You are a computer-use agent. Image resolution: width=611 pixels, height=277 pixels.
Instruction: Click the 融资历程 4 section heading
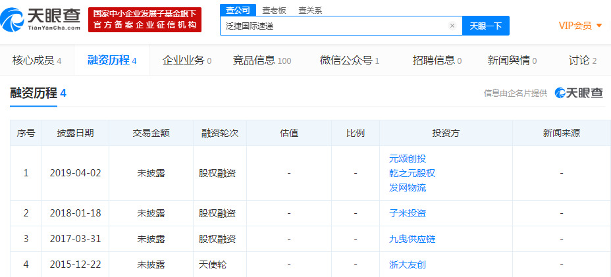pos(38,93)
